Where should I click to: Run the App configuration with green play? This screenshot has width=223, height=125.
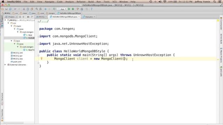click(x=69, y=9)
